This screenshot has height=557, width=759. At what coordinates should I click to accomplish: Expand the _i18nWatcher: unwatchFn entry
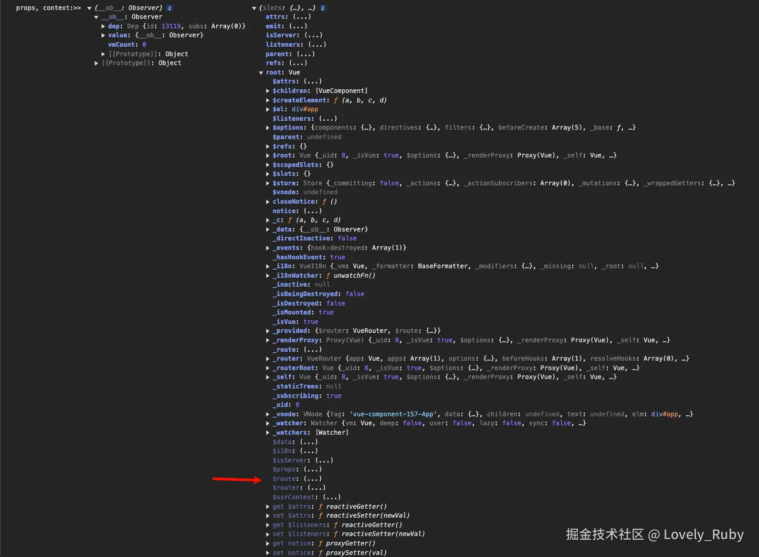268,276
